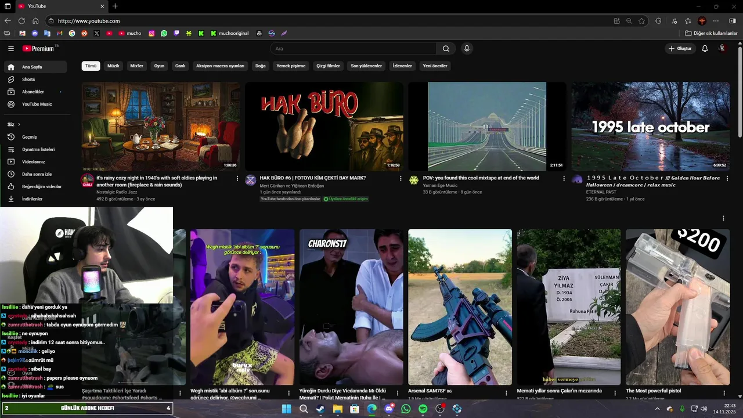Viewport: 743px width, 418px height.
Task: Open the account avatar menu
Action: tap(722, 49)
